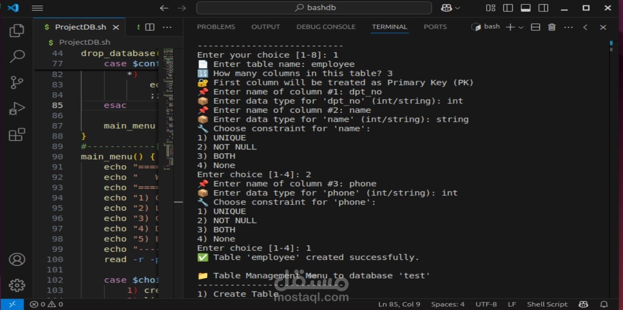The image size is (623, 310).
Task: Open the Copilot status icon in the status bar
Action: 584,304
